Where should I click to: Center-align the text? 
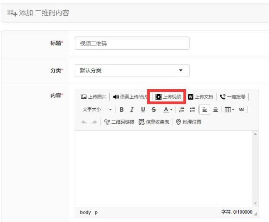coord(216,110)
